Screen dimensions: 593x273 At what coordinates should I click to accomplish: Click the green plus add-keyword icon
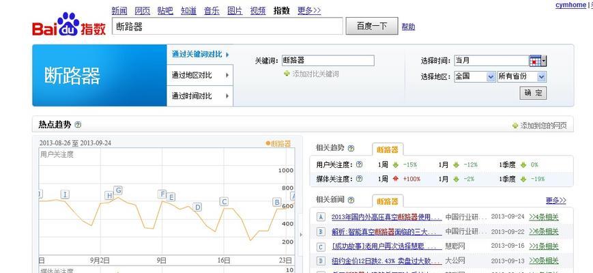pyautogui.click(x=287, y=74)
